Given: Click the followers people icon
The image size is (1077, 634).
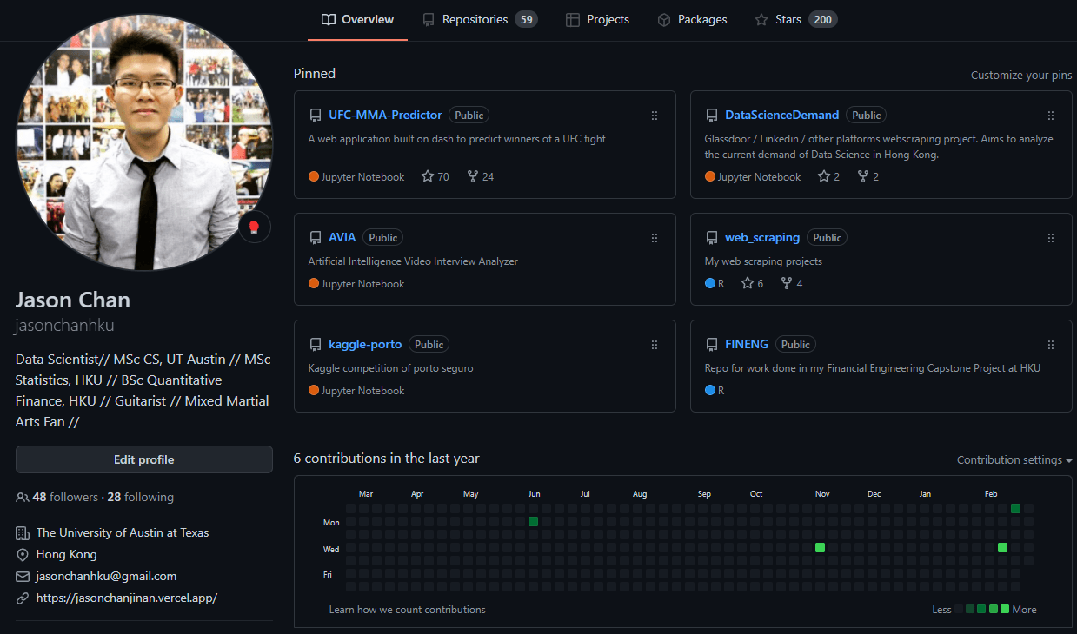Looking at the screenshot, I should (23, 498).
